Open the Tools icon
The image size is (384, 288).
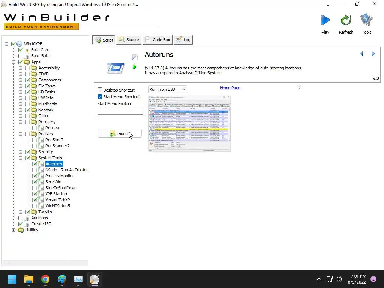pyautogui.click(x=366, y=20)
